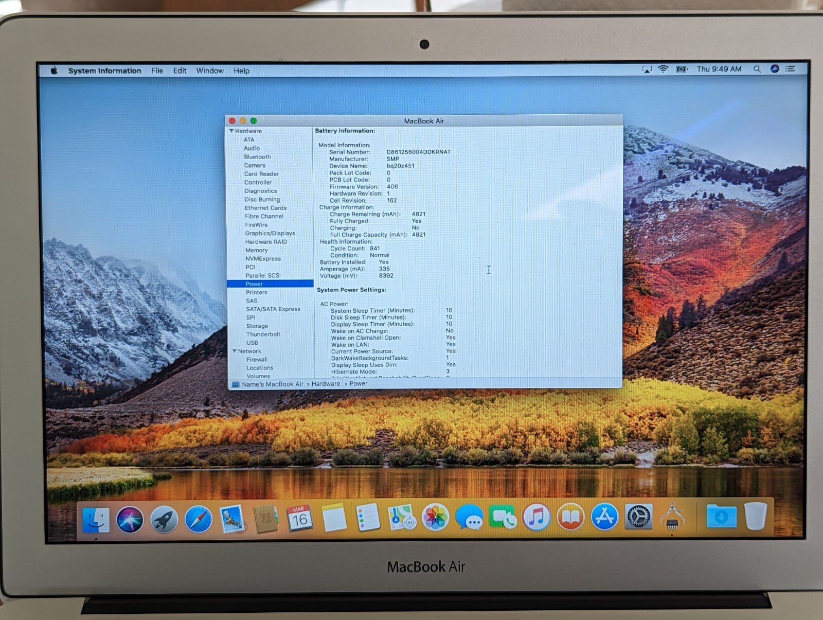Image resolution: width=823 pixels, height=620 pixels.
Task: Select Locations under Network
Action: pos(260,368)
